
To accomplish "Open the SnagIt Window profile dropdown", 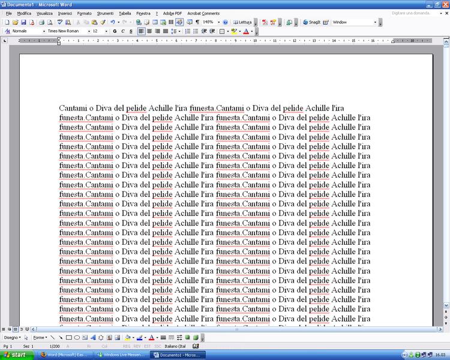I will click(x=375, y=22).
